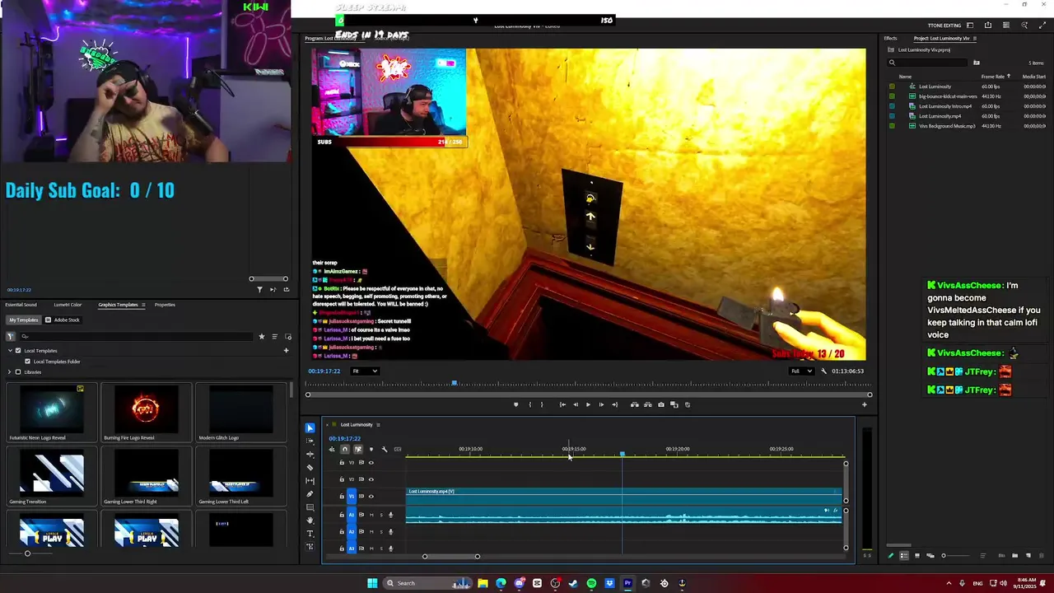Viewport: 1054px width, 593px height.
Task: Choose the Ripple Edit tool
Action: coord(310,454)
